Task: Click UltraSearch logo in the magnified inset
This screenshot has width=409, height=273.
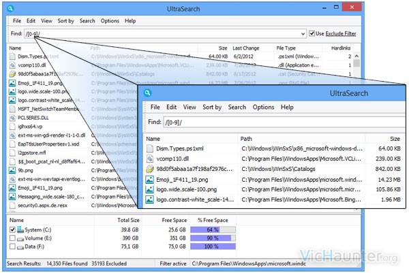Action: tap(148, 93)
